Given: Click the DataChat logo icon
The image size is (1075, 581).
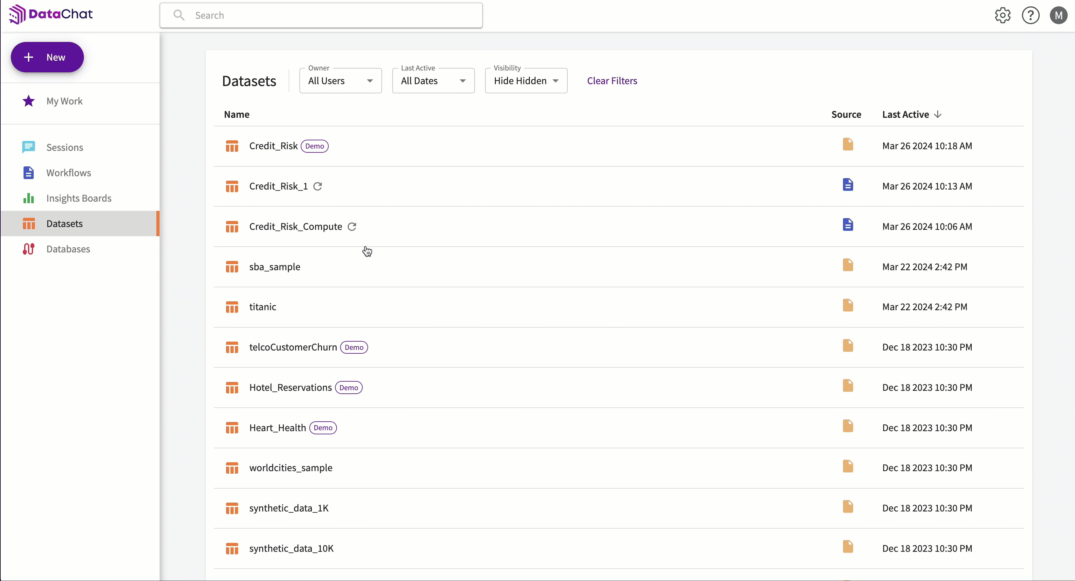Looking at the screenshot, I should pyautogui.click(x=14, y=14).
